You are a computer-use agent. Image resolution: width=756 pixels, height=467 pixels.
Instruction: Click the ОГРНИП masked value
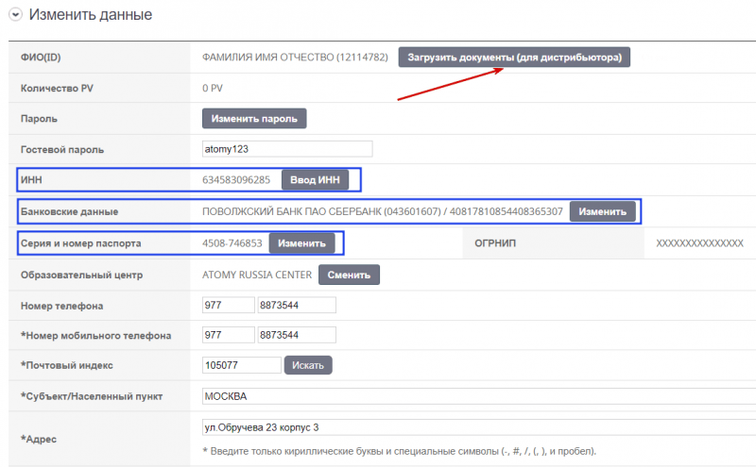(699, 243)
